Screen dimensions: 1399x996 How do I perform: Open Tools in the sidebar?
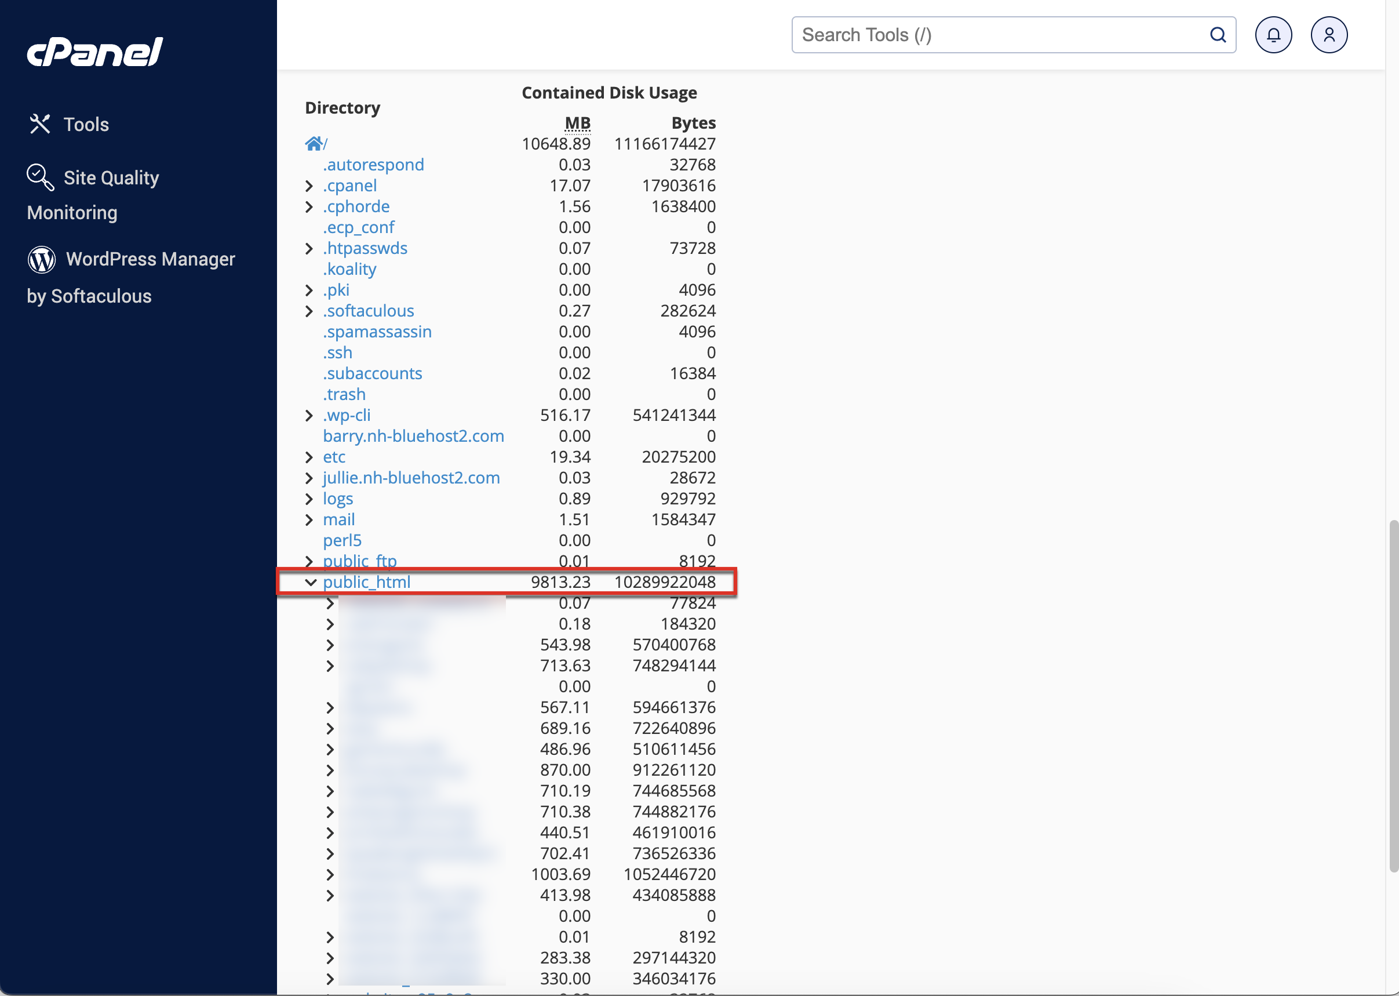pos(86,125)
